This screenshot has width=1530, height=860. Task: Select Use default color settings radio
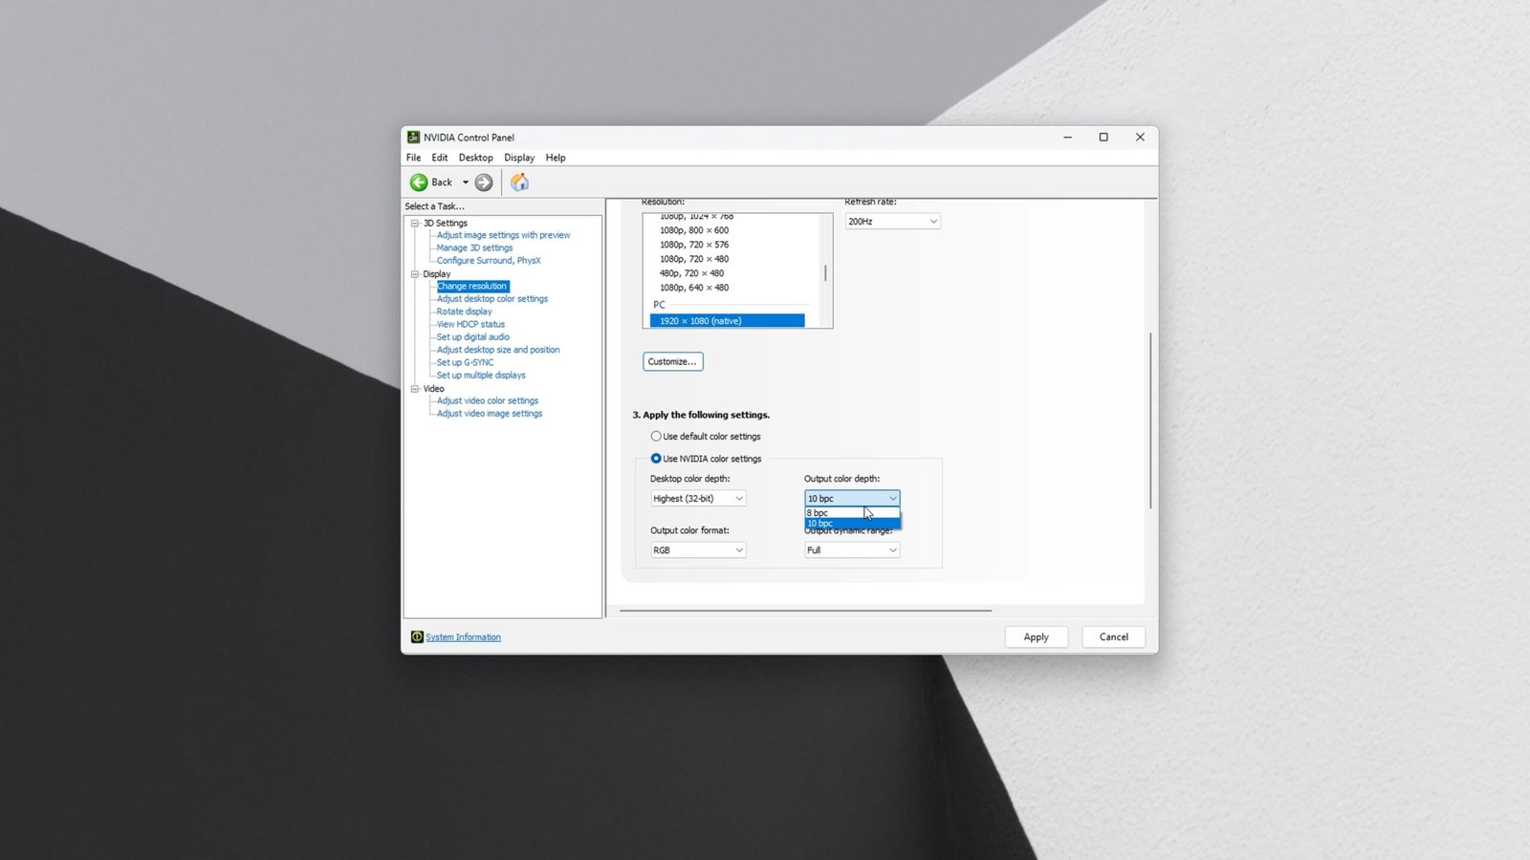[x=656, y=437]
